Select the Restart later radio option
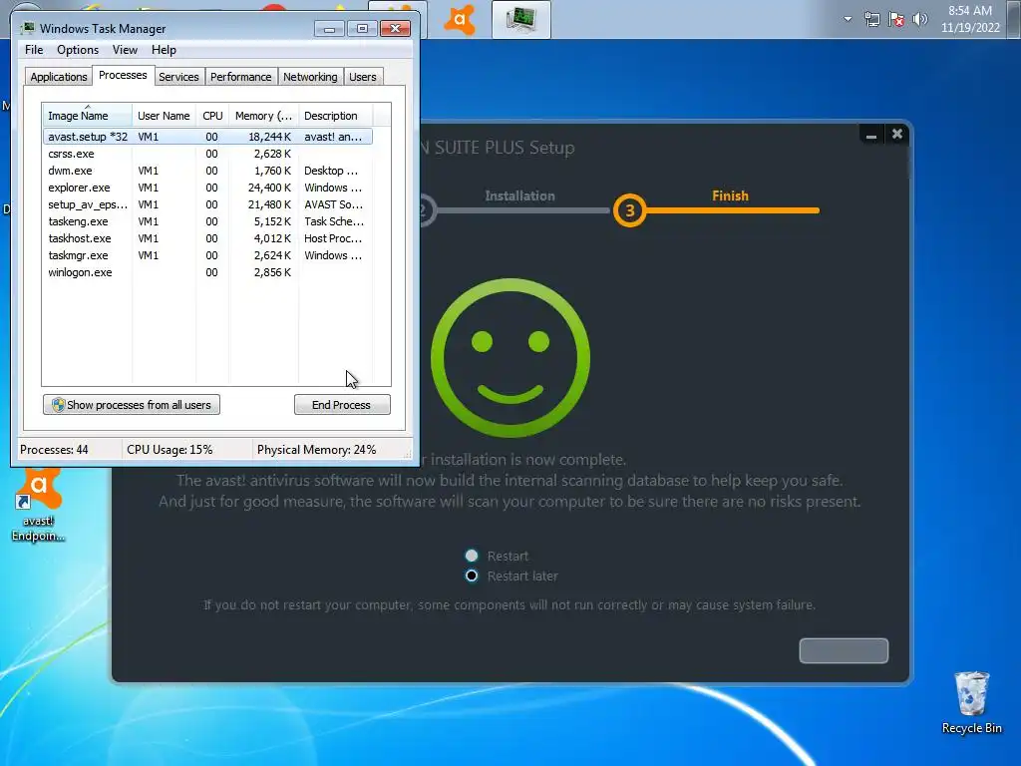The width and height of the screenshot is (1021, 766). click(x=472, y=575)
